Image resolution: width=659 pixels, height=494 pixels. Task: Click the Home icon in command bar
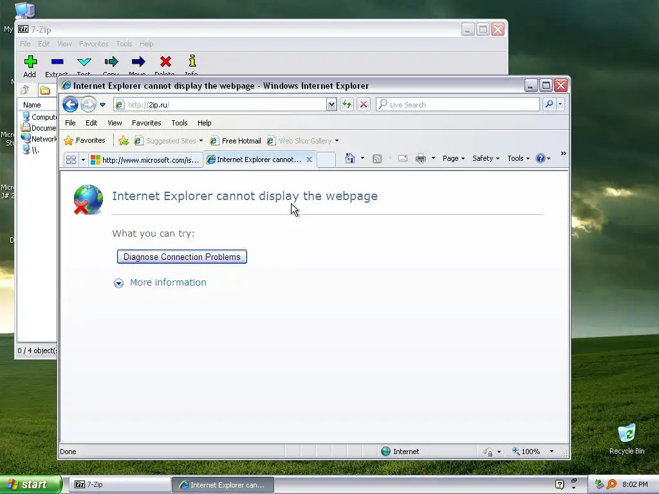[x=349, y=158]
